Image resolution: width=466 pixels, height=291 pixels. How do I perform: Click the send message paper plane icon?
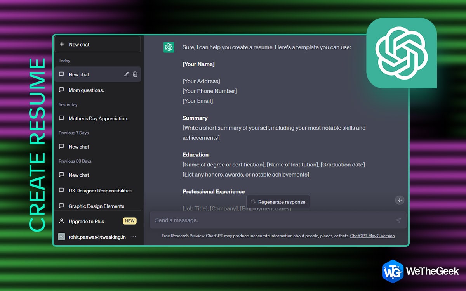pos(398,220)
